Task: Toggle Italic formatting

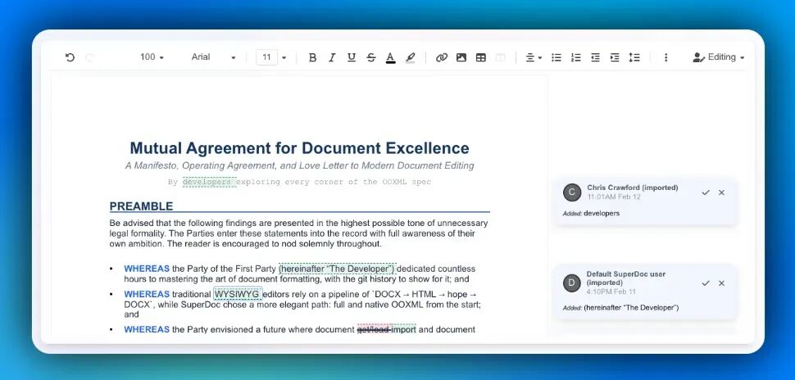Action: (x=332, y=57)
